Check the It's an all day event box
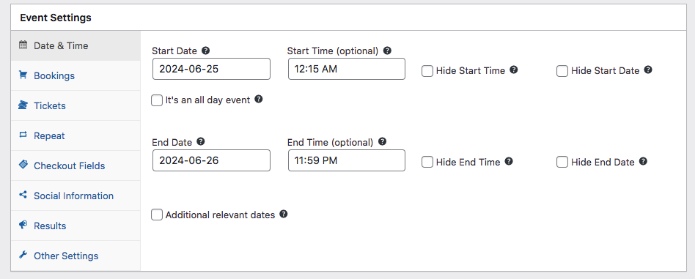 coord(157,100)
